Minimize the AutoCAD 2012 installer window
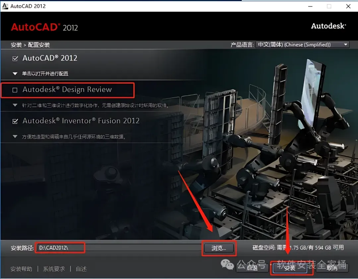Screen dimensions: 358x279 [310, 6]
